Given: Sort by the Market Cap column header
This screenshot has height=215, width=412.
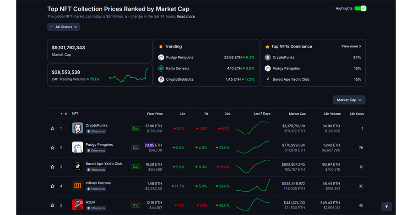Looking at the screenshot, I should 297,114.
